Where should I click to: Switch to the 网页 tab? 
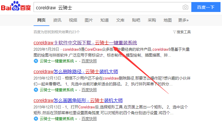41,20
